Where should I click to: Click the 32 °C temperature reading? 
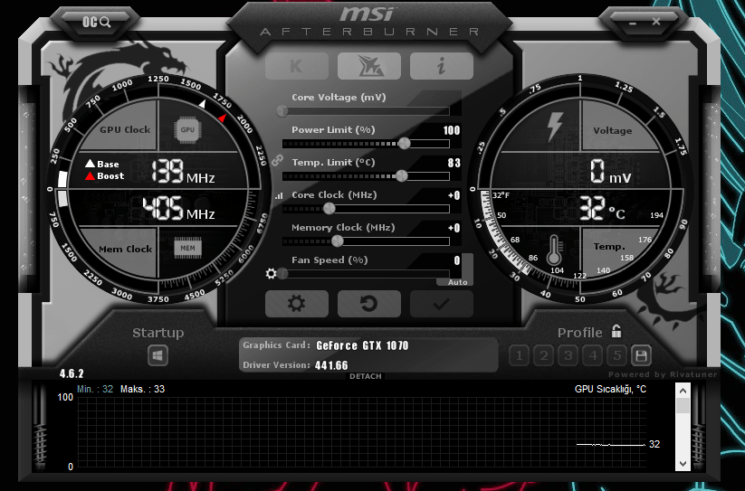point(602,209)
